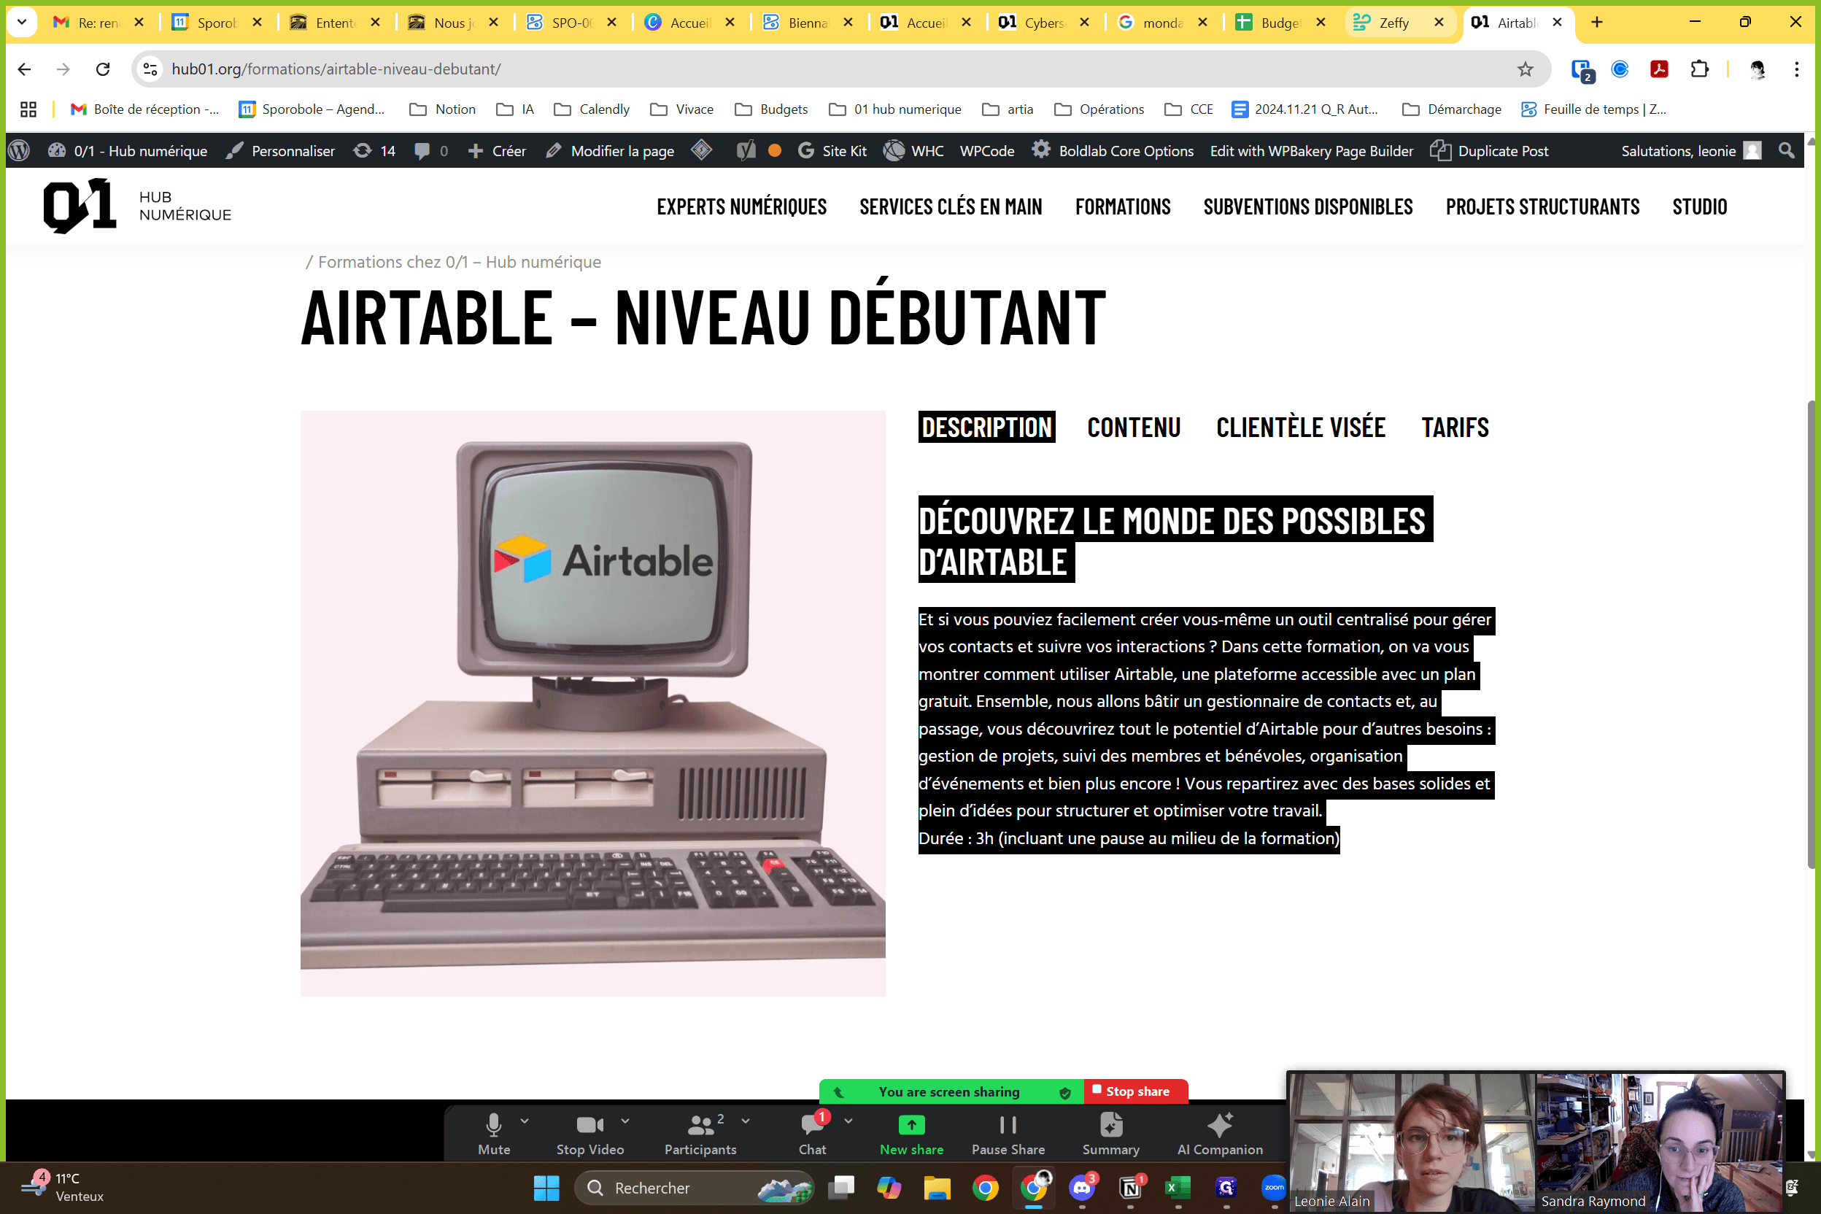Open the 0/1 - Hub numérique dashboard menu
The image size is (1821, 1214).
128,151
